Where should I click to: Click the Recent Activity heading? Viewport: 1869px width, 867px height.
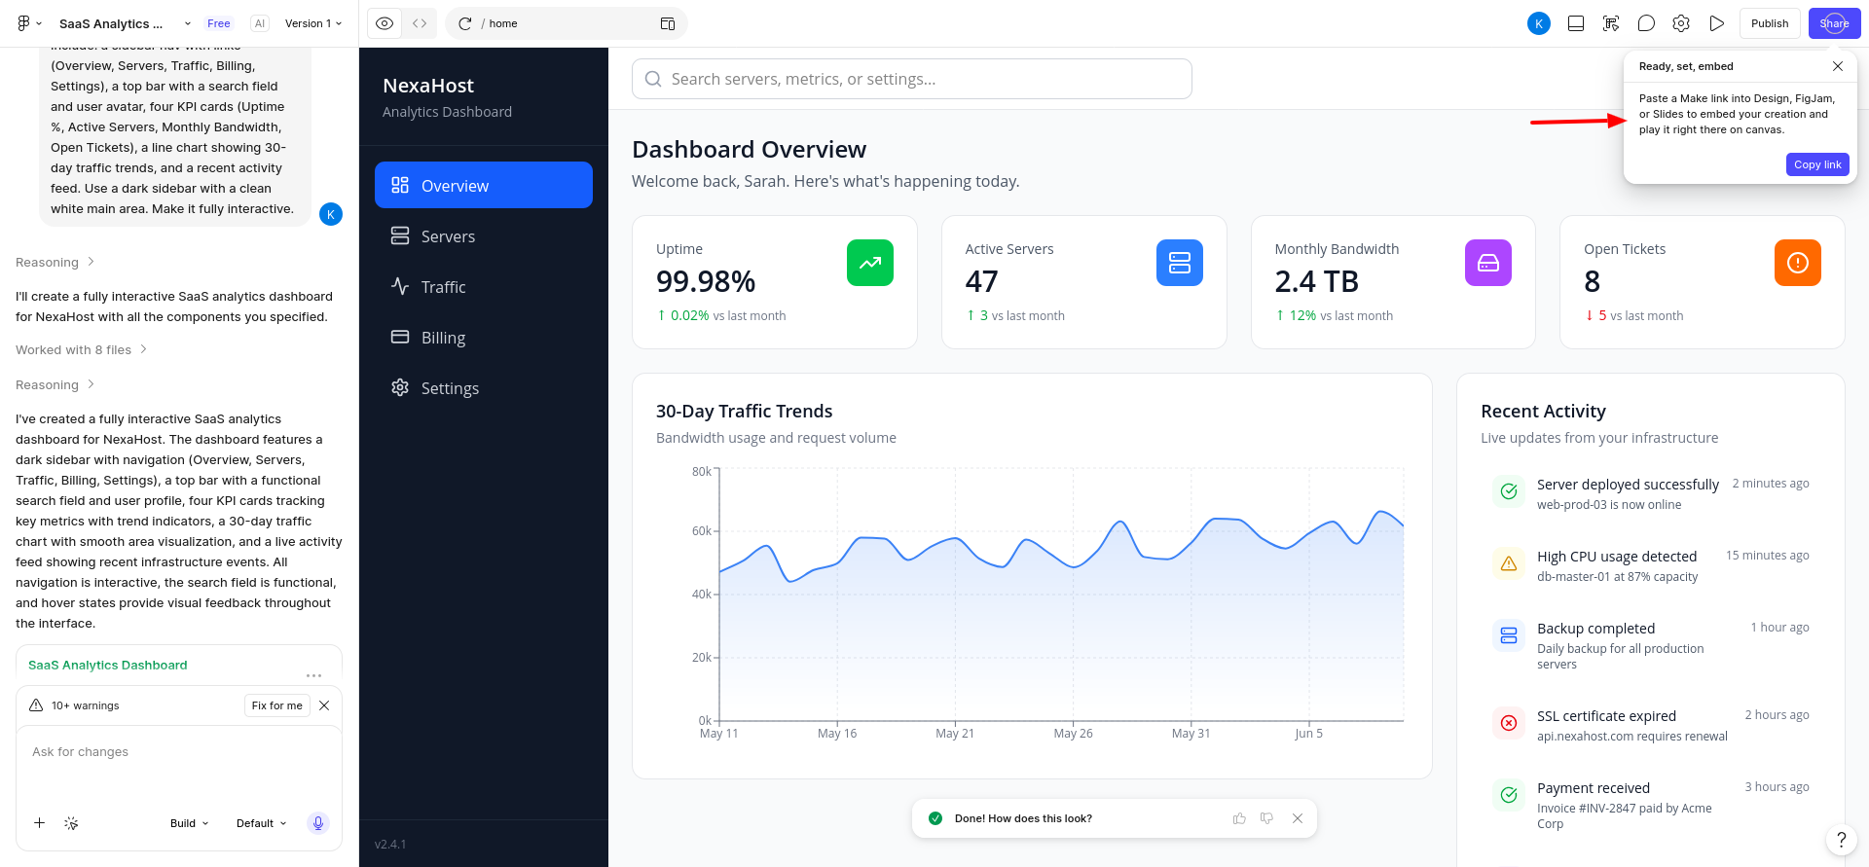click(1543, 411)
